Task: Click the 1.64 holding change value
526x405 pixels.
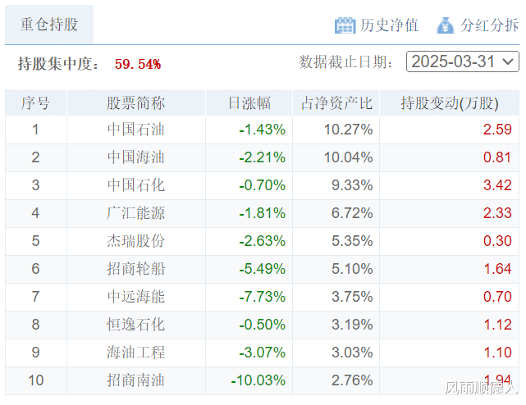Action: tap(497, 269)
